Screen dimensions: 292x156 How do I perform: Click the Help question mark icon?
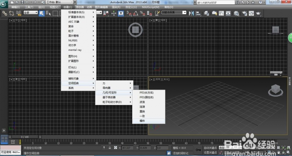(260, 2)
